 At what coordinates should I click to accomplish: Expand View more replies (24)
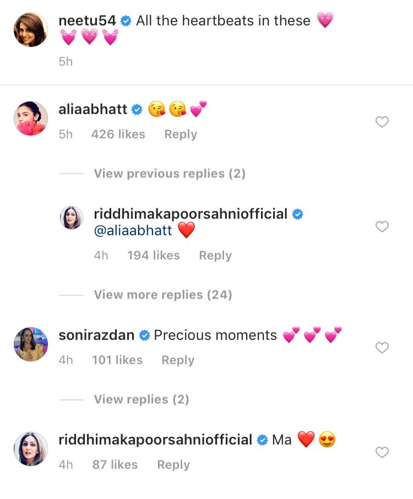tap(163, 295)
